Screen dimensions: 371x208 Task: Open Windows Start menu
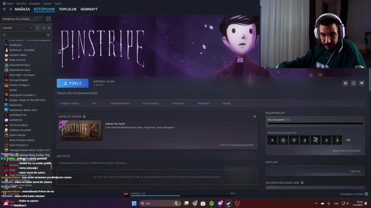coord(134,203)
